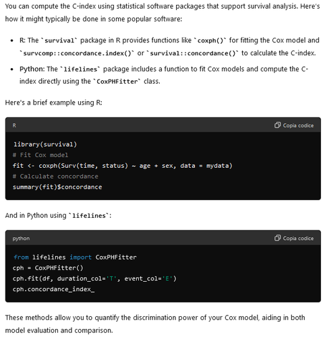Click the '# Calculate concordance' comment line
323x337 pixels.
pyautogui.click(x=55, y=177)
